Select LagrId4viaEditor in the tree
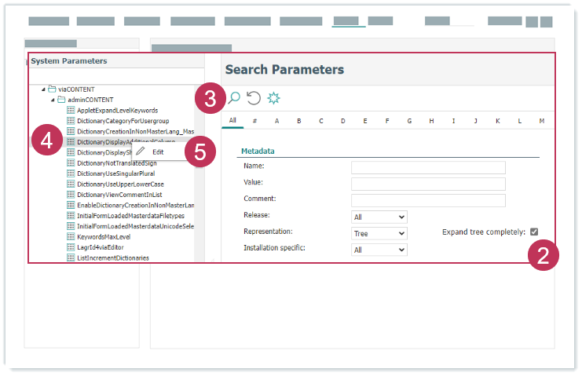The width and height of the screenshot is (582, 376). [x=100, y=246]
